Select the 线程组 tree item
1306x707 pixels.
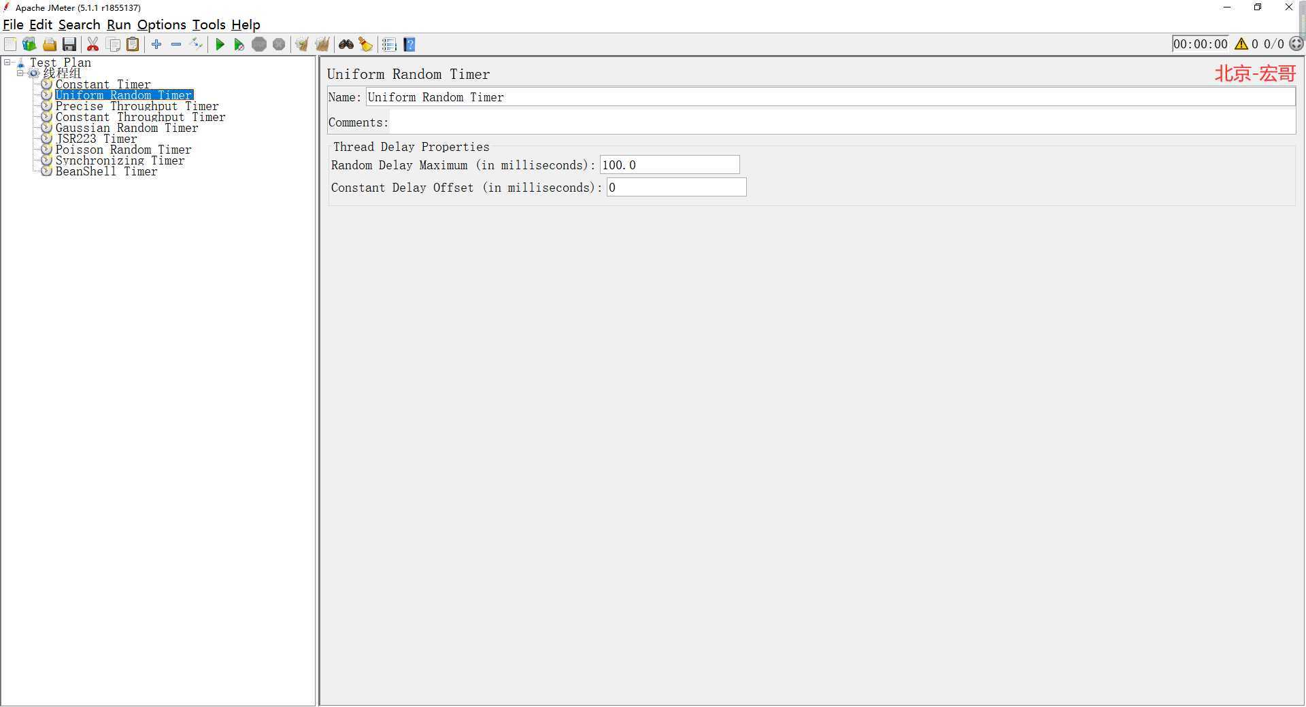[62, 73]
